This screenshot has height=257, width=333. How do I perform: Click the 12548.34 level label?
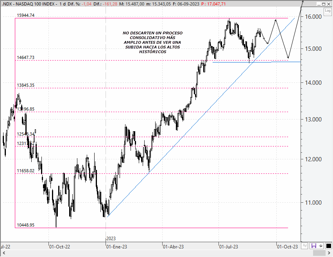(x=25, y=134)
